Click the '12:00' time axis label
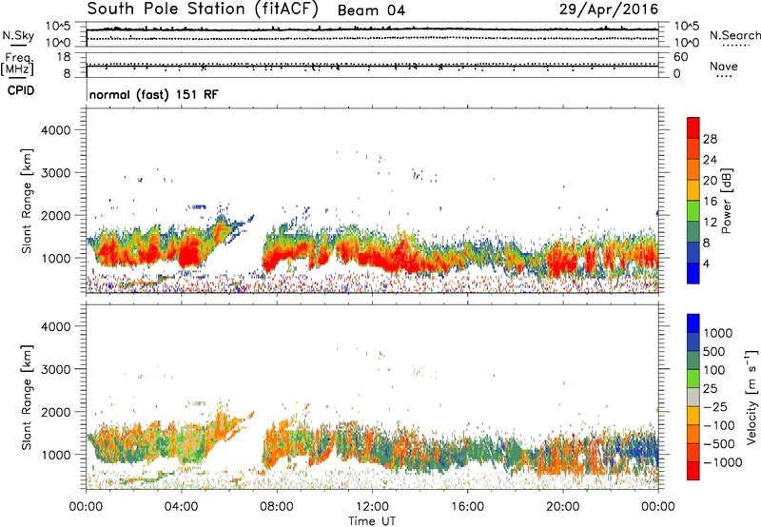The image size is (761, 527). (x=372, y=507)
